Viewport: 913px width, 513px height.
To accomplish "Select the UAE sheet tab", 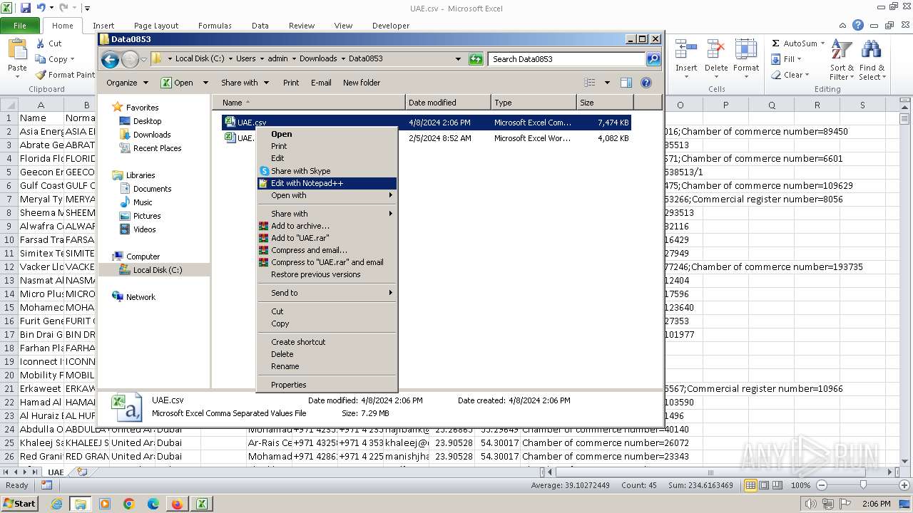I will click(55, 472).
